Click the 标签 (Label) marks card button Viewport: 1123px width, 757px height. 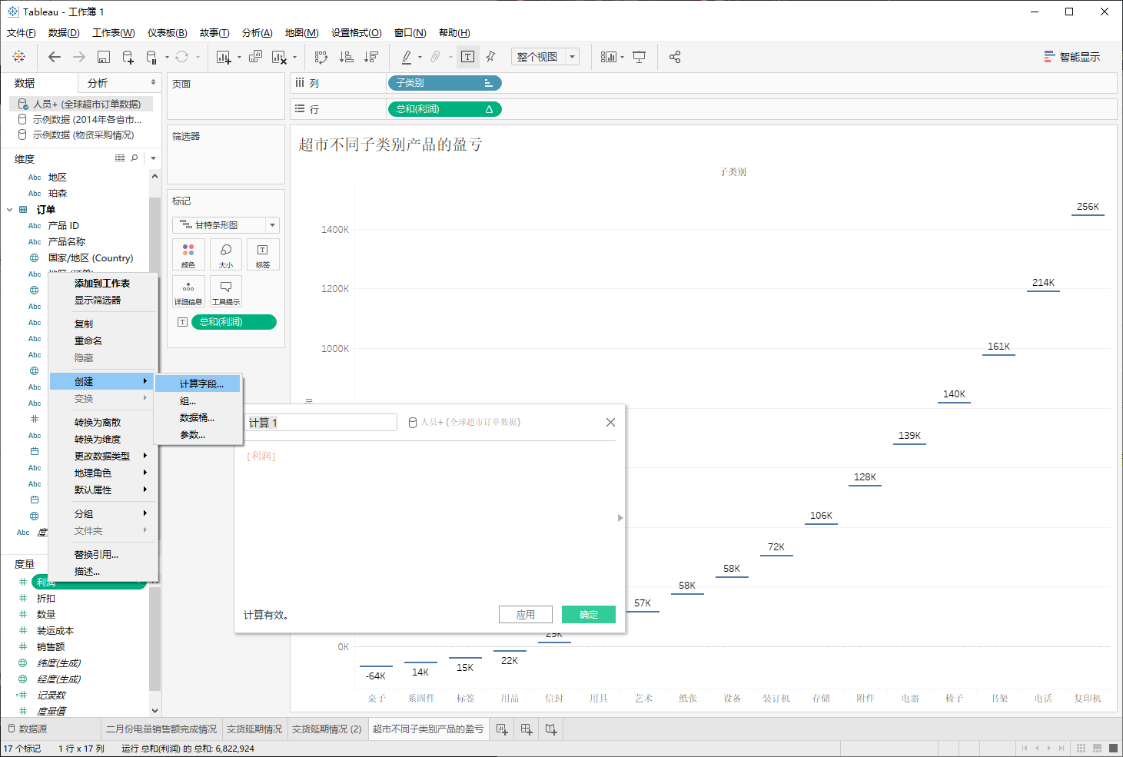coord(263,254)
